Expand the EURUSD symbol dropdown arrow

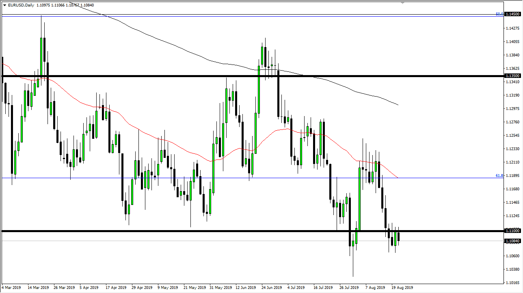click(x=5, y=5)
